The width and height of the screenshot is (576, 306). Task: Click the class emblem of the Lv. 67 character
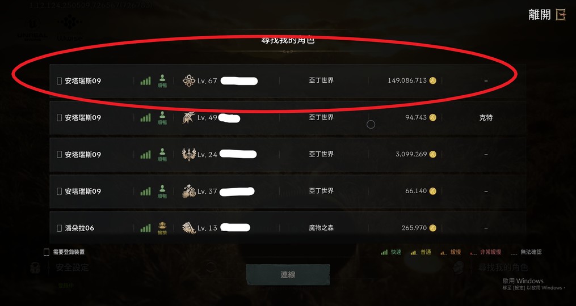click(189, 80)
